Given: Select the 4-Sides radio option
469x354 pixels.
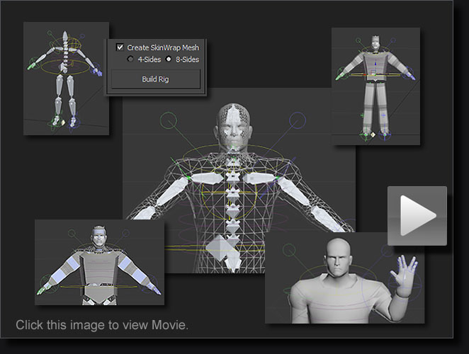Looking at the screenshot, I should coord(130,59).
